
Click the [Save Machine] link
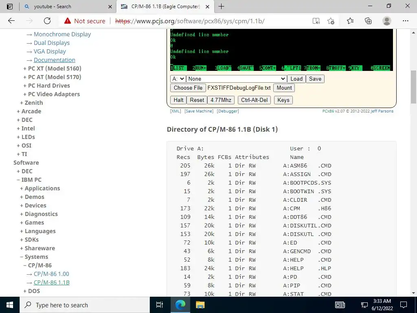click(x=199, y=111)
